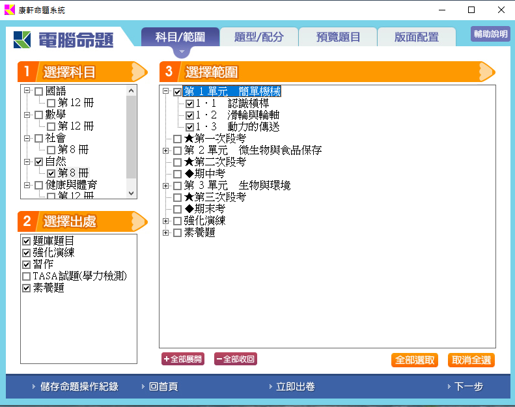Check the 社會 subject checkbox
515x407 pixels.
[39, 138]
